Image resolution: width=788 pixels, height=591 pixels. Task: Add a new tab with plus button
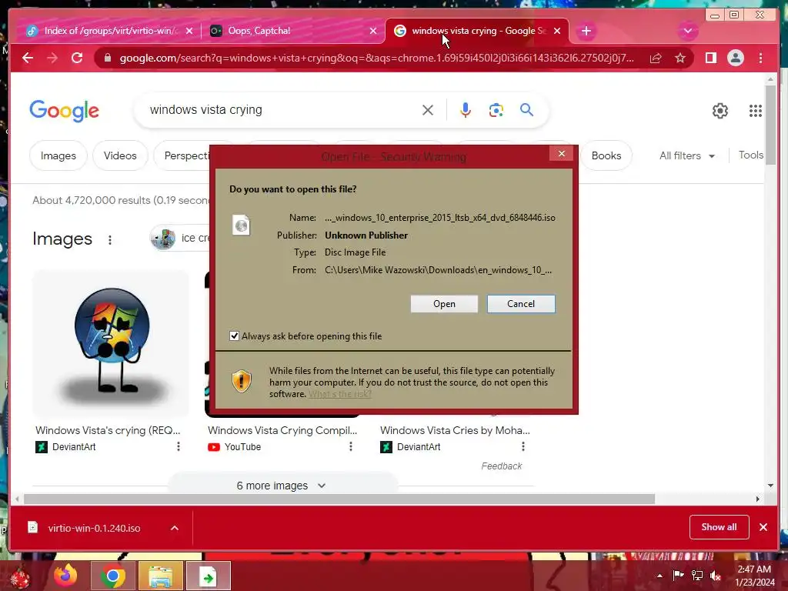586,31
